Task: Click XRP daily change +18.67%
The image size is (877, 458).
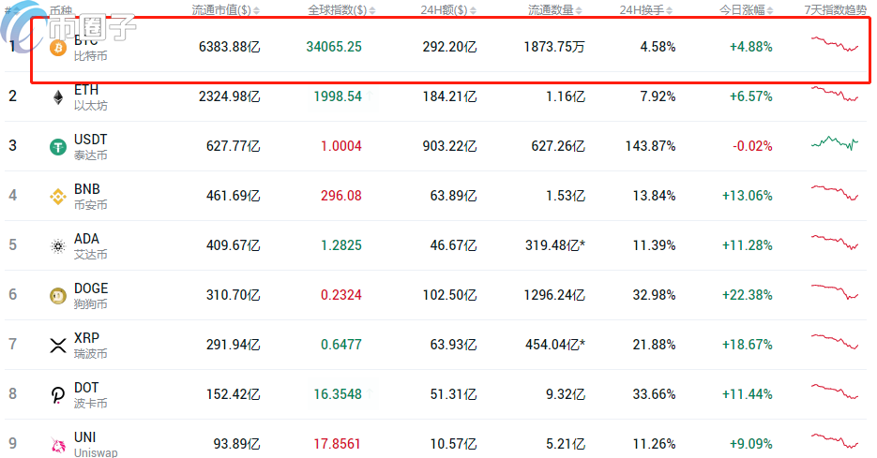Action: 748,345
